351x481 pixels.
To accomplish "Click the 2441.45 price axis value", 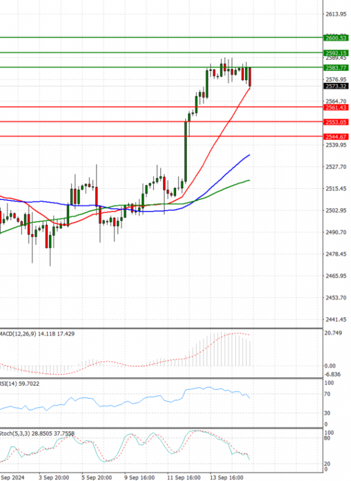I will click(x=336, y=320).
